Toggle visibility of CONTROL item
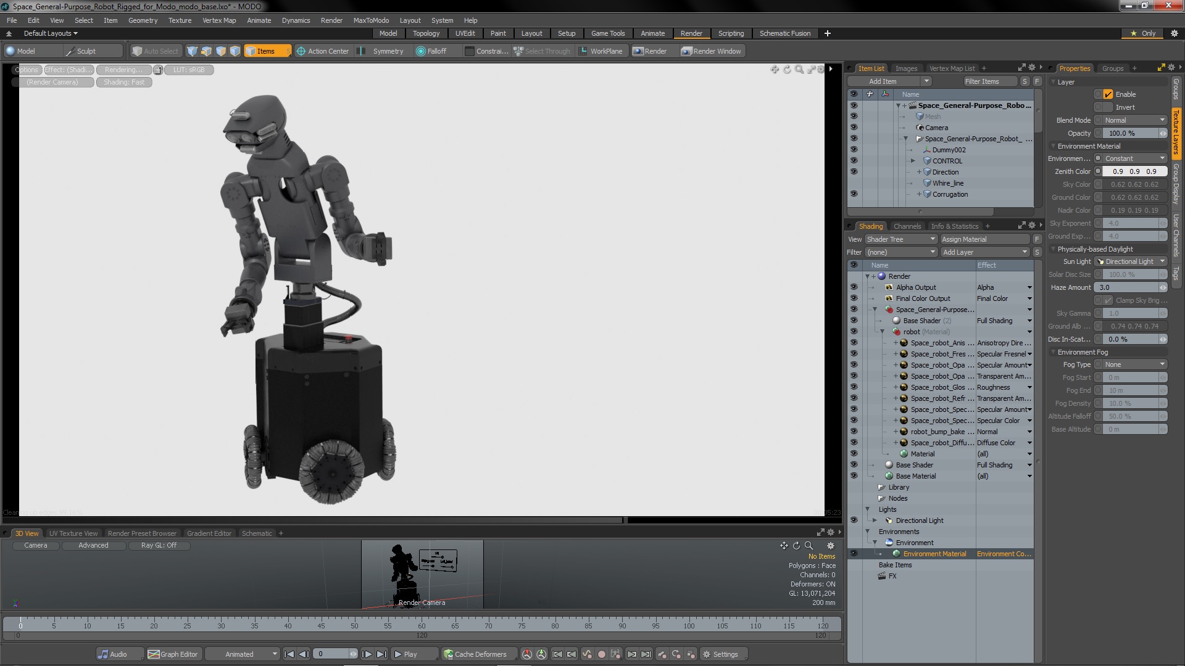 coord(854,160)
